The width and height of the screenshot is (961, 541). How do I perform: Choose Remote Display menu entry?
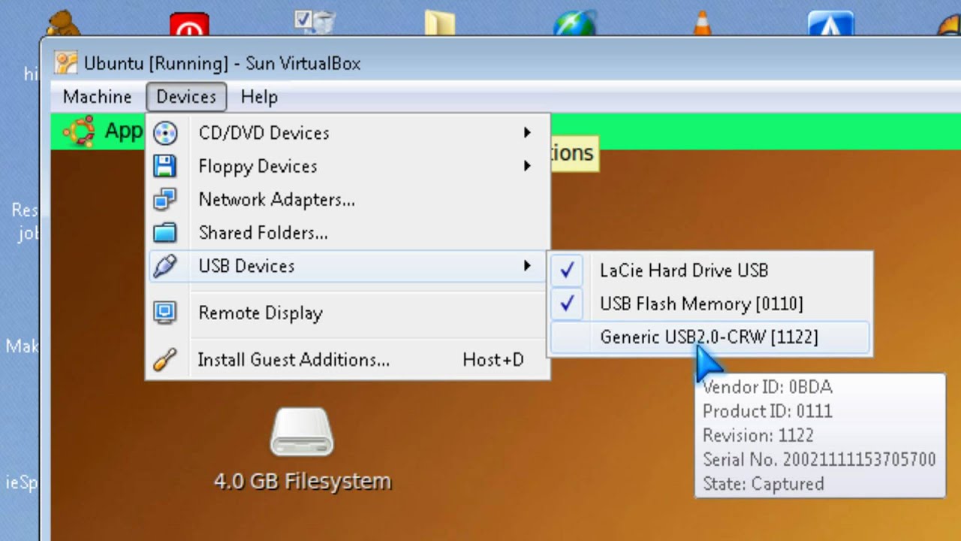click(348, 313)
